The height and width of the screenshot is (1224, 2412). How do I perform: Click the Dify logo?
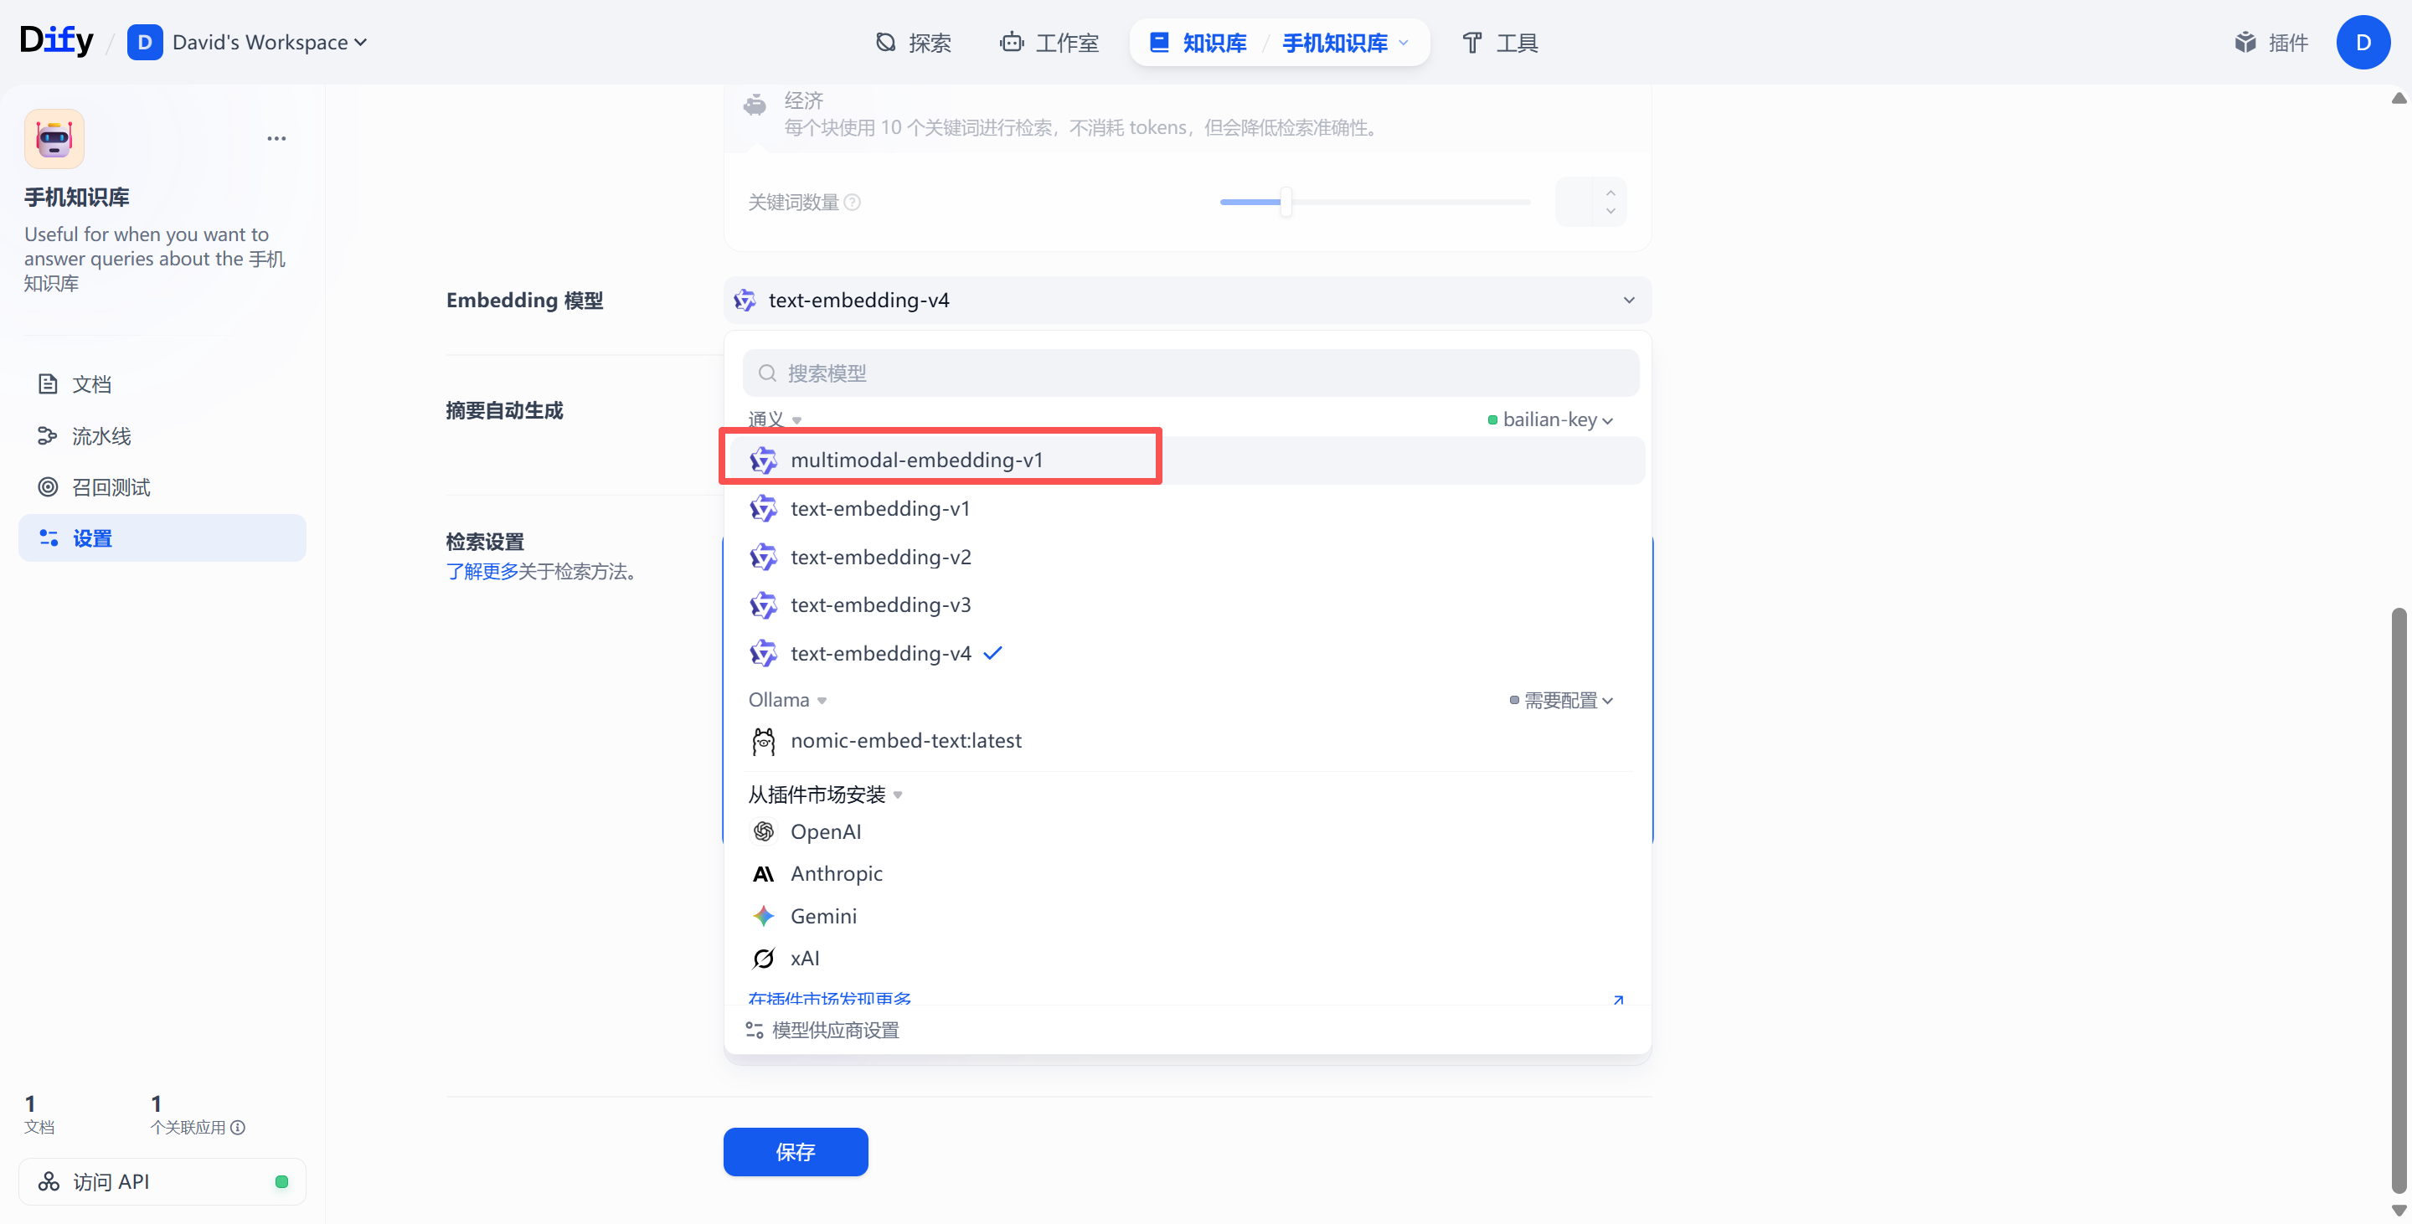[56, 40]
